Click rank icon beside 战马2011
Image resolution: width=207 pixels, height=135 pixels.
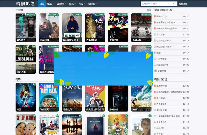pos(155,128)
